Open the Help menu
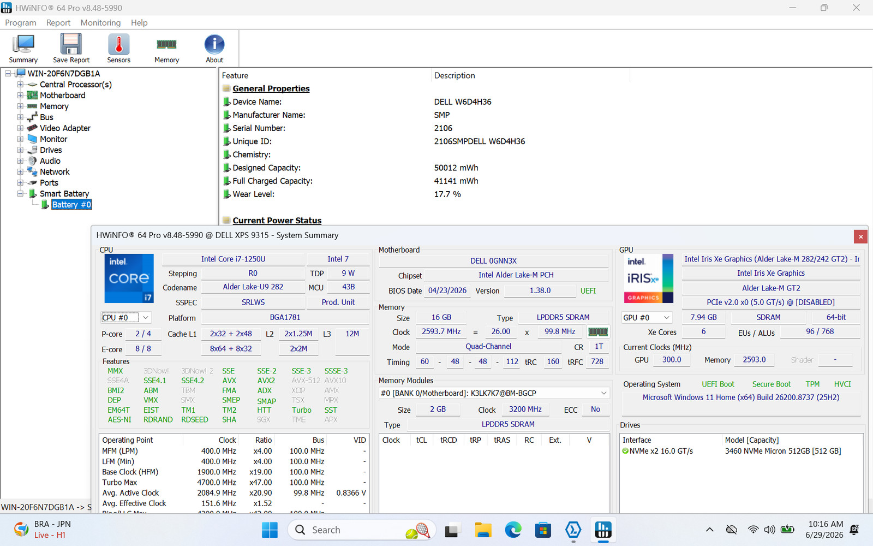The image size is (873, 546). click(139, 22)
